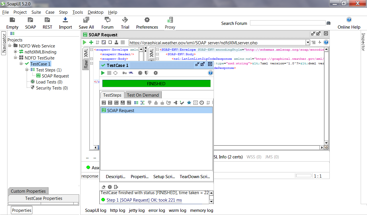Enable the security shield option in TestCase toolbar
Screen dimensions: 367x215
click(146, 73)
